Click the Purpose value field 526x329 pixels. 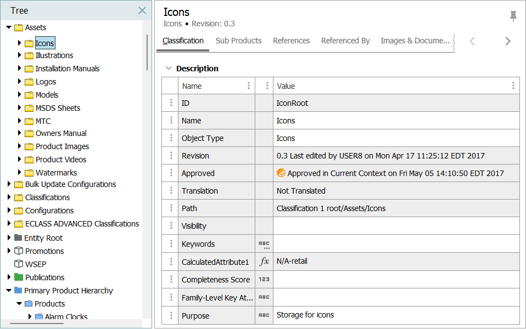(x=395, y=315)
